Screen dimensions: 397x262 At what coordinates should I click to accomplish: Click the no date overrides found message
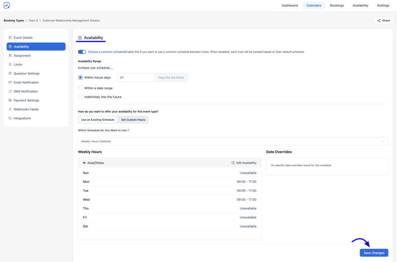point(301,165)
